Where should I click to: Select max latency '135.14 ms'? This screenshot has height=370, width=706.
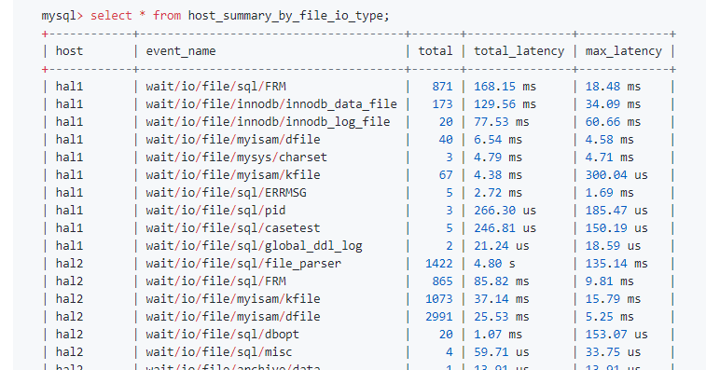click(616, 264)
